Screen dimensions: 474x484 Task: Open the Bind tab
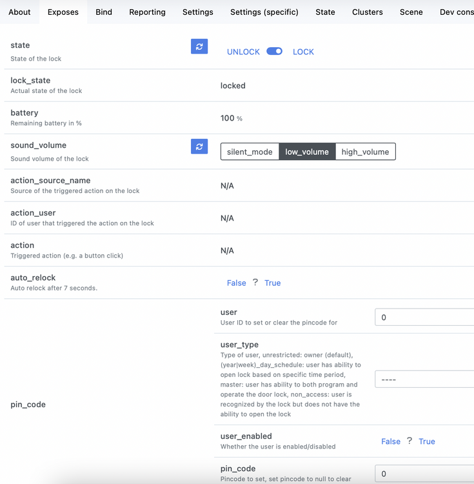point(104,12)
